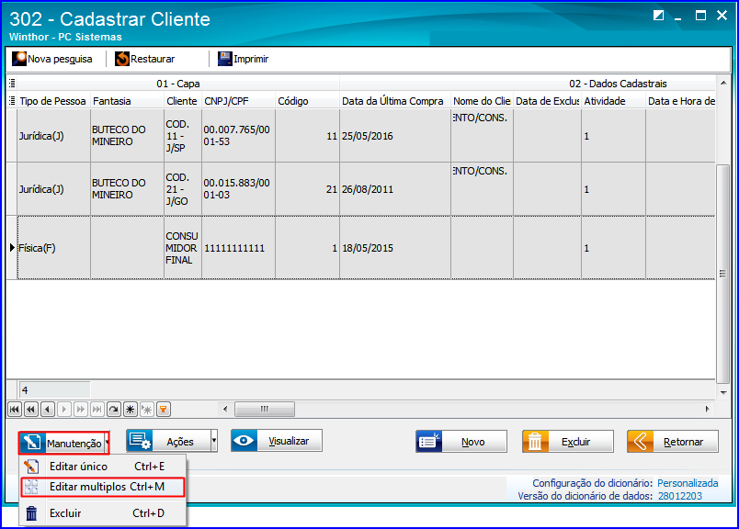Click the card icon on Novo button

tap(429, 442)
